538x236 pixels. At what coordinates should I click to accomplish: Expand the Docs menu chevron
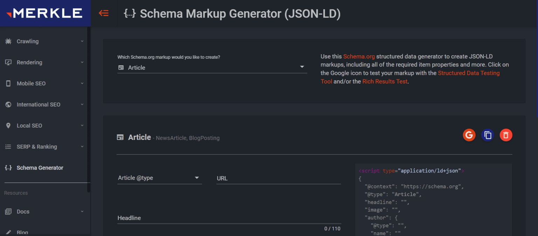click(82, 212)
